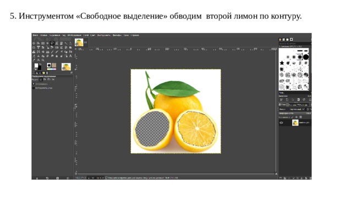Select the highlighted Free Select lasso tool
Screen dimensions: 352x198
point(52,43)
